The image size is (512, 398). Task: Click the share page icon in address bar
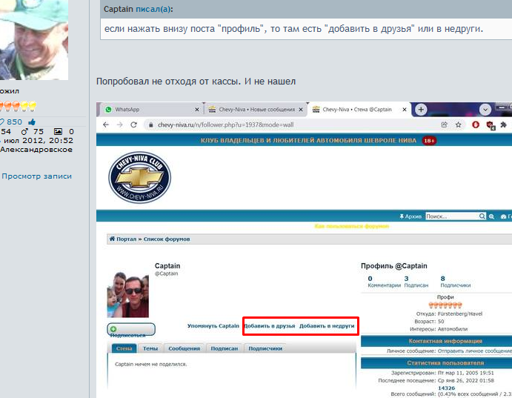click(x=444, y=125)
